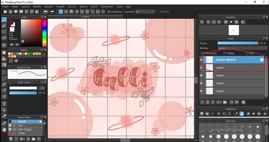This screenshot has width=269, height=142.
Task: Click the brush size input showing 1.5
Action: coord(42,88)
